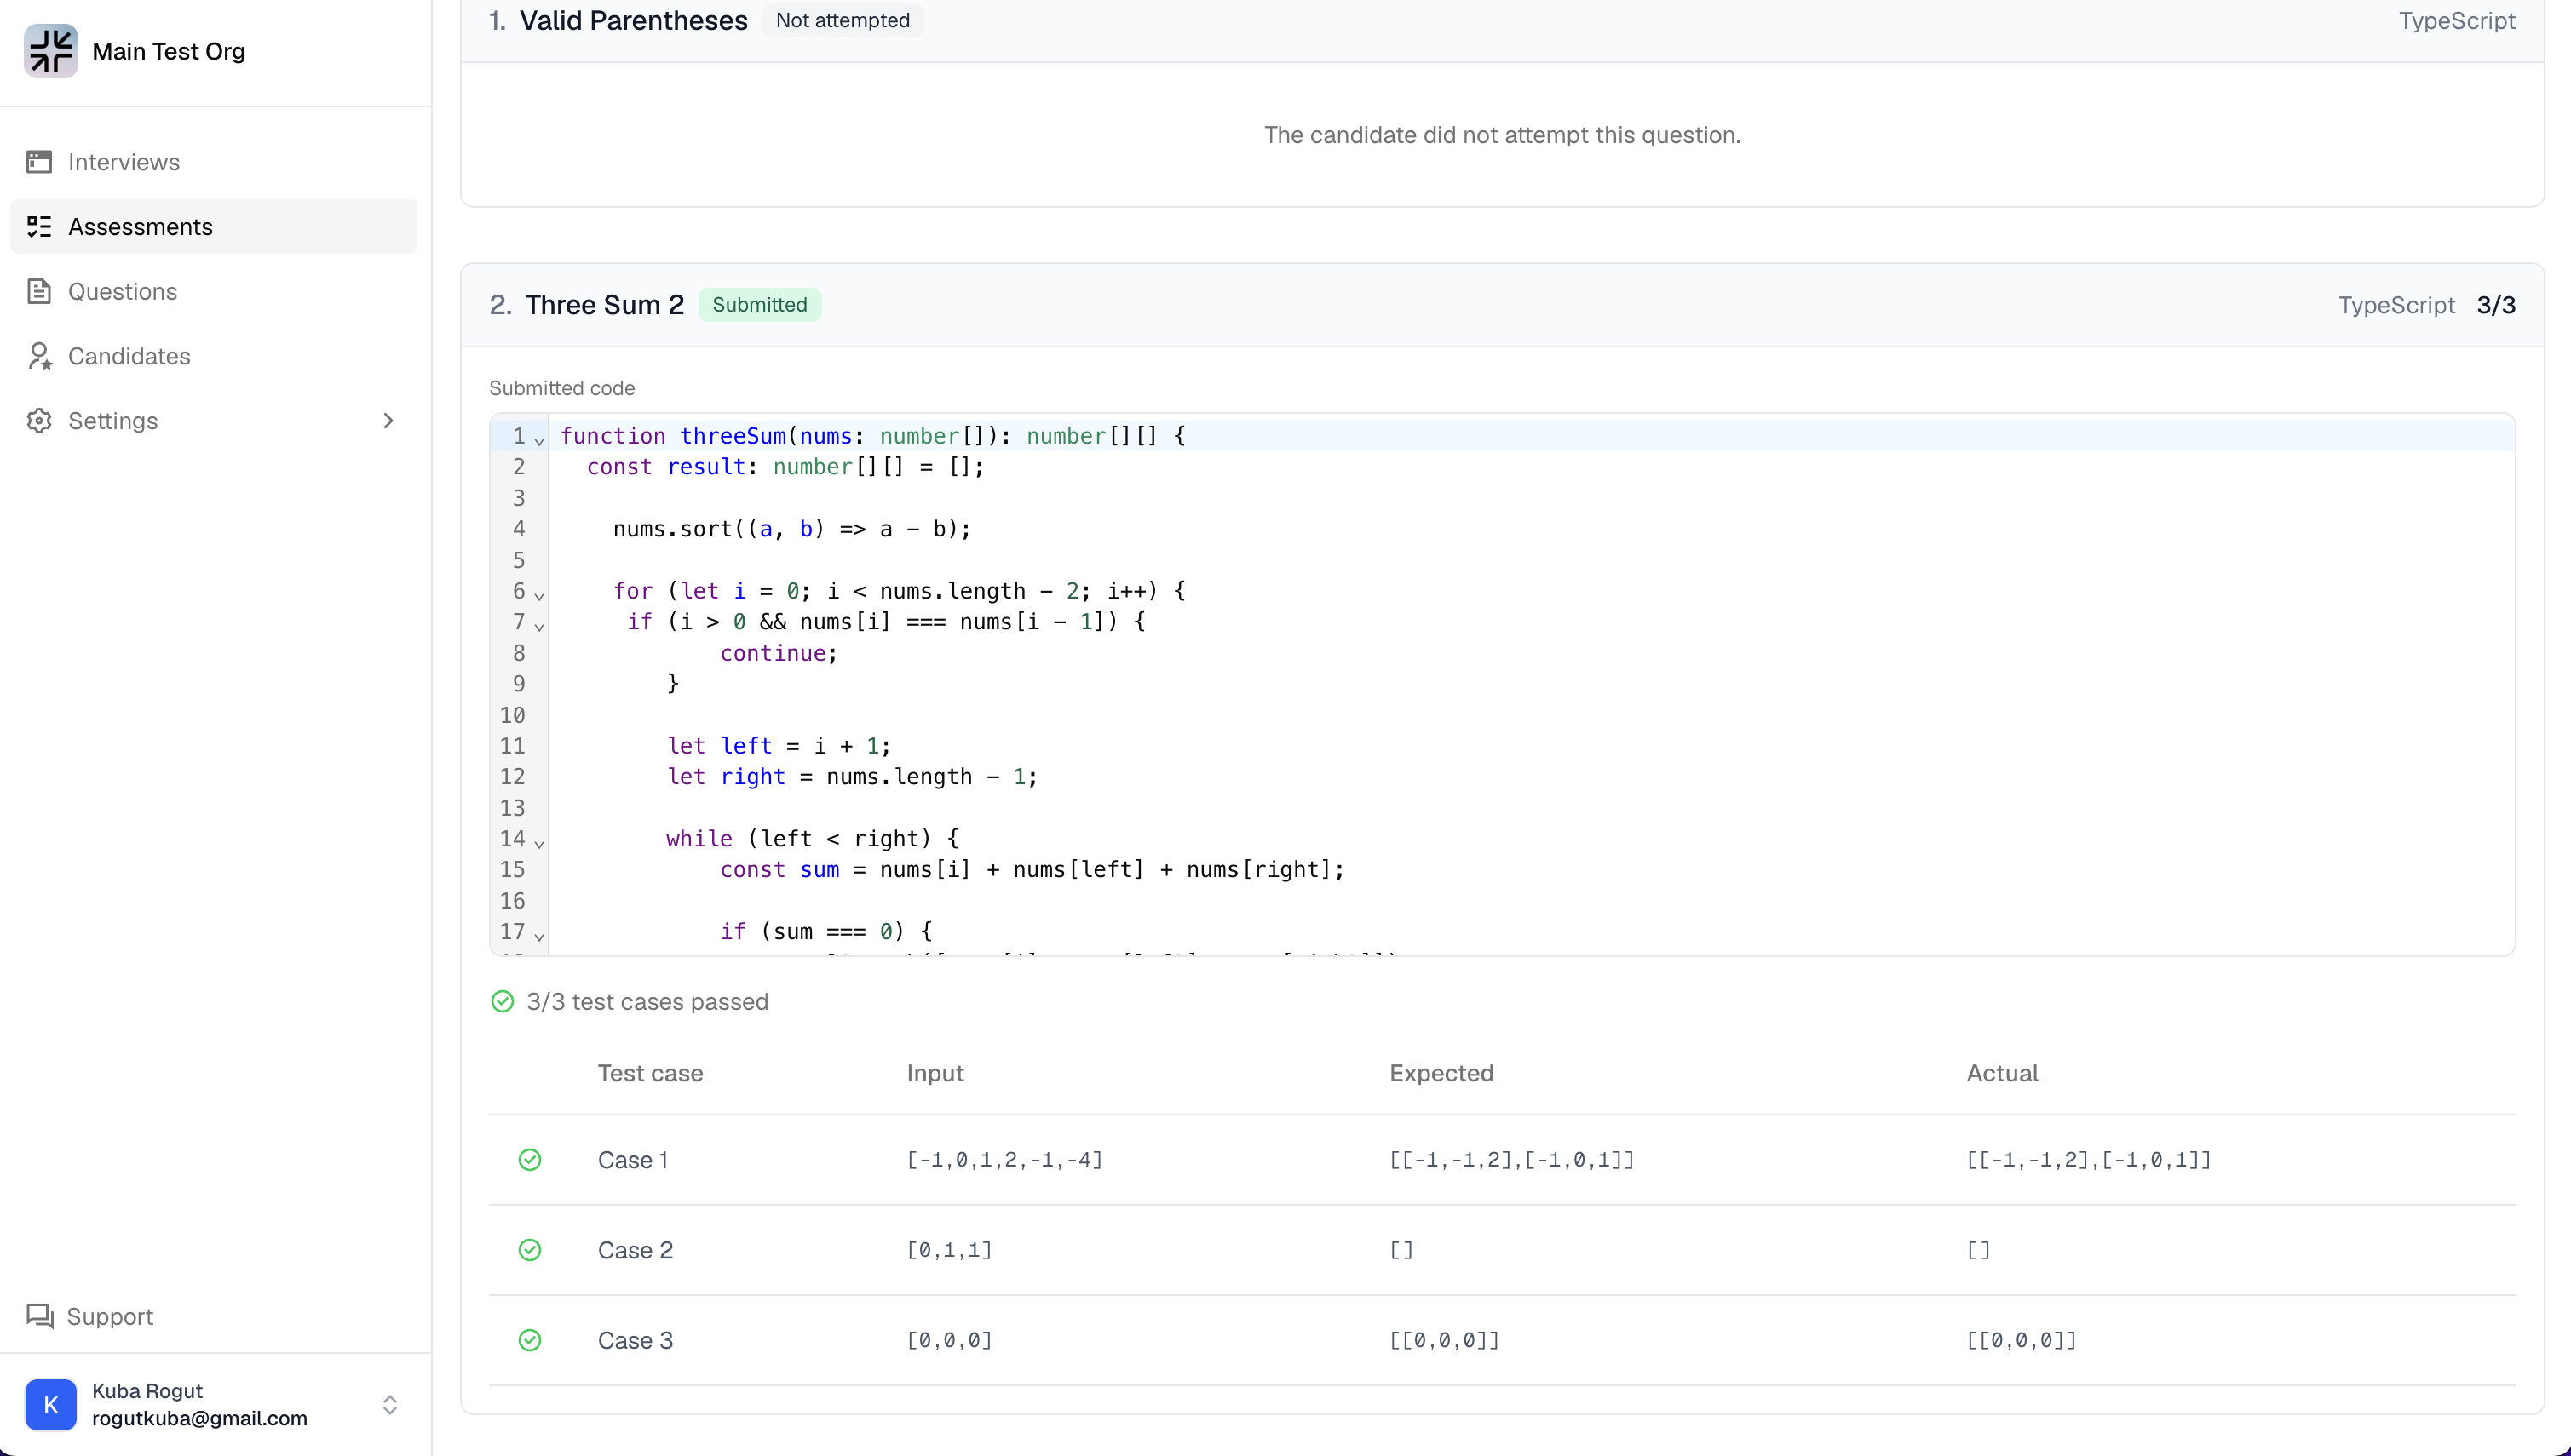Screen dimensions: 2571x1456
Task: Click the Not attempted status badge
Action: coord(843,20)
